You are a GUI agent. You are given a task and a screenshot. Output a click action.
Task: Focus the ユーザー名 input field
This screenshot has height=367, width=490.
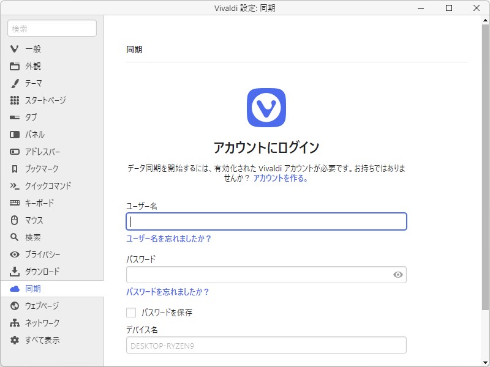pos(265,222)
